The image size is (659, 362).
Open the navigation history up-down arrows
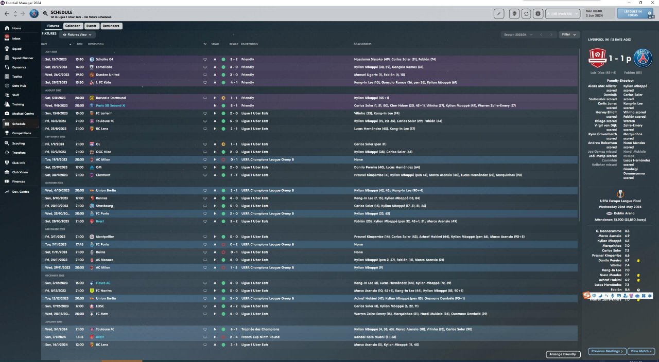pyautogui.click(x=15, y=13)
